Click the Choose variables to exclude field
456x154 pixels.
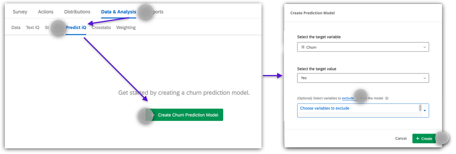(x=358, y=109)
